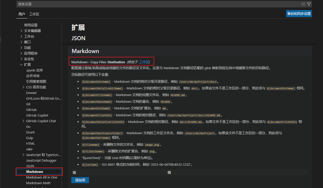The height and width of the screenshot is (188, 323).
Task: Select Markdown All in One extension settings
Action: [42, 177]
